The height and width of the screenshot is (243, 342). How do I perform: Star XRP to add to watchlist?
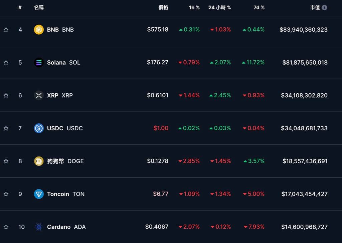point(6,95)
